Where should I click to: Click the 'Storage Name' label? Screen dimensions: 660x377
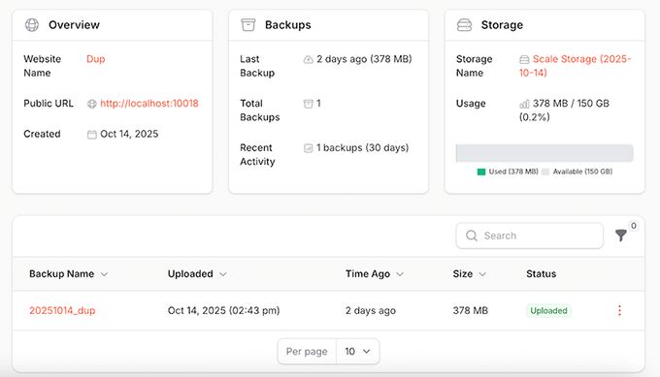tap(474, 66)
